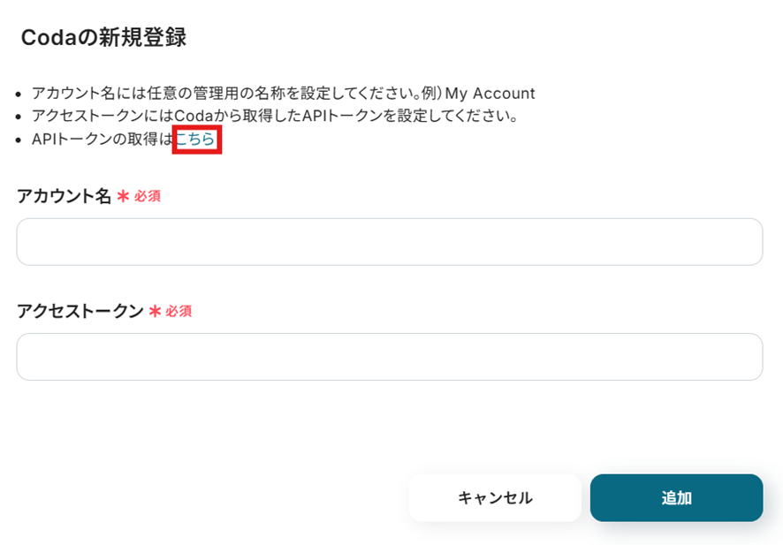Focus the アクセストークン text input field
Viewport: 783px width, 545px height.
tap(389, 357)
